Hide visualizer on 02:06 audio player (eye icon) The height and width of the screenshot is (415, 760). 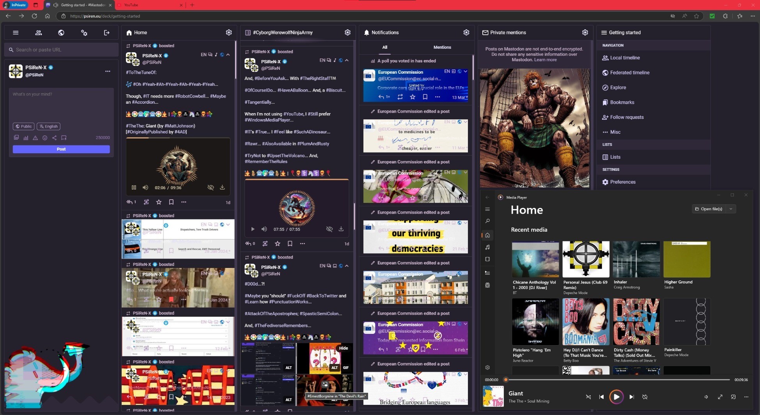click(x=211, y=188)
